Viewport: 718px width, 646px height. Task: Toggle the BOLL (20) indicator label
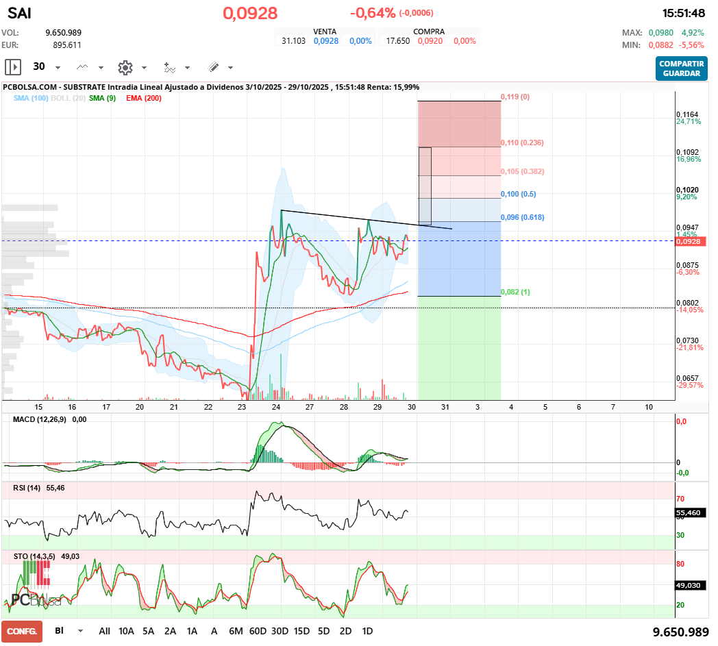pyautogui.click(x=69, y=98)
